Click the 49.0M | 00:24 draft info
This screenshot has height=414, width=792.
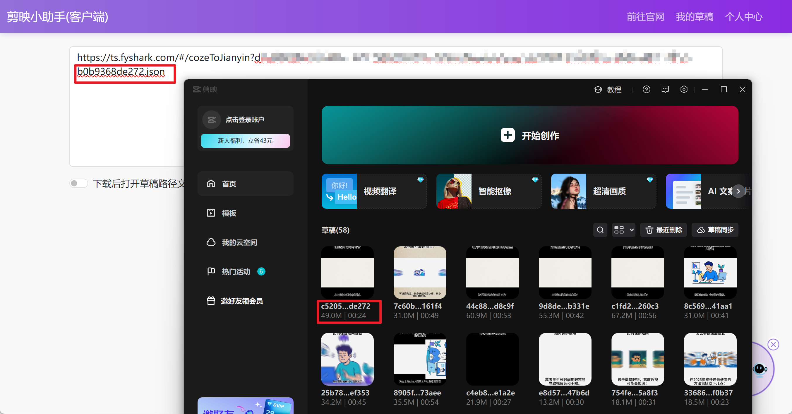343,316
